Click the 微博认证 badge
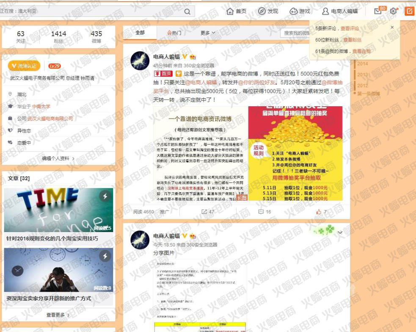 click(24, 66)
